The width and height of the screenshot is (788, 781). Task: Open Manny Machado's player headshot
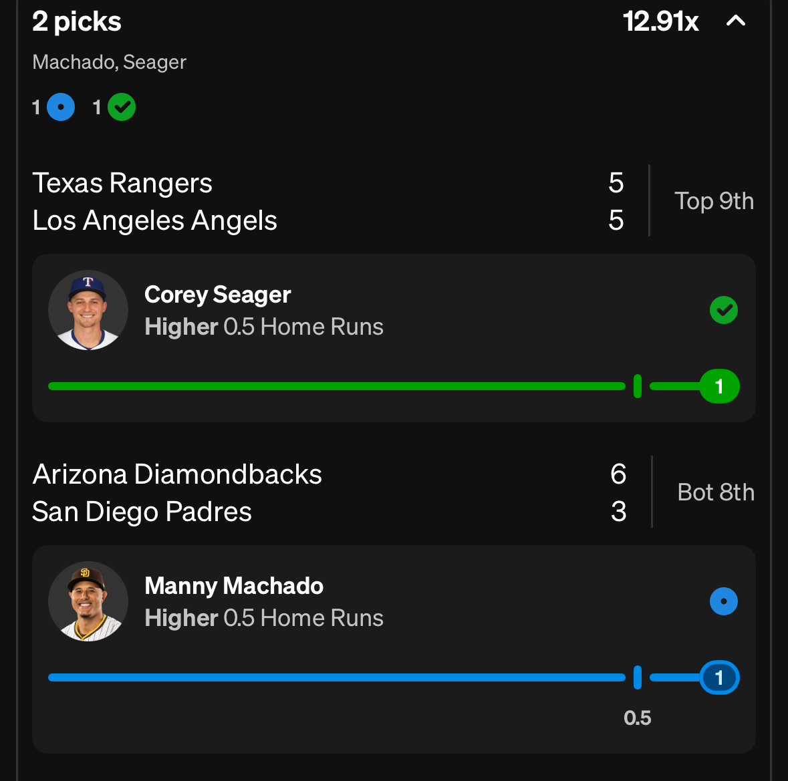pyautogui.click(x=88, y=601)
